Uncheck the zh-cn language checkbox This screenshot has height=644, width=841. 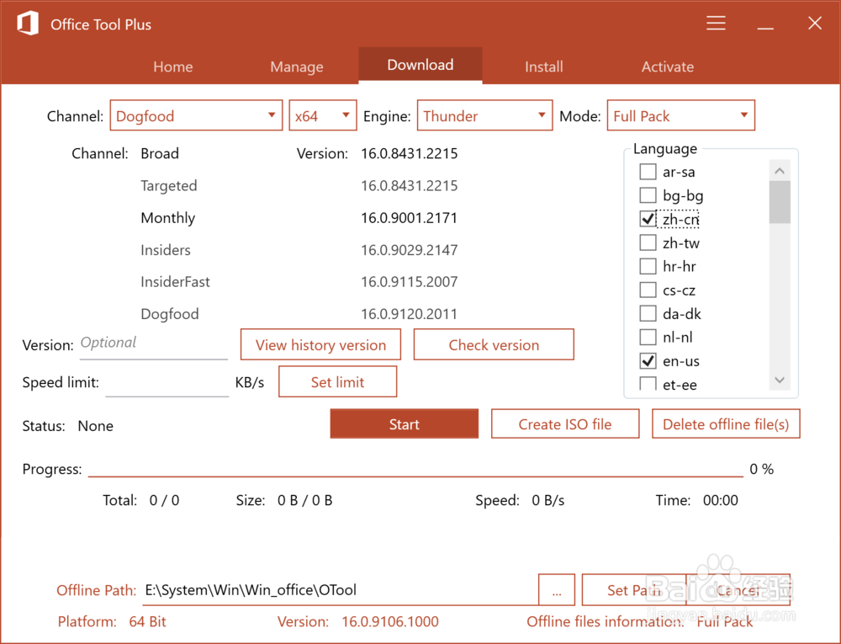pos(648,219)
